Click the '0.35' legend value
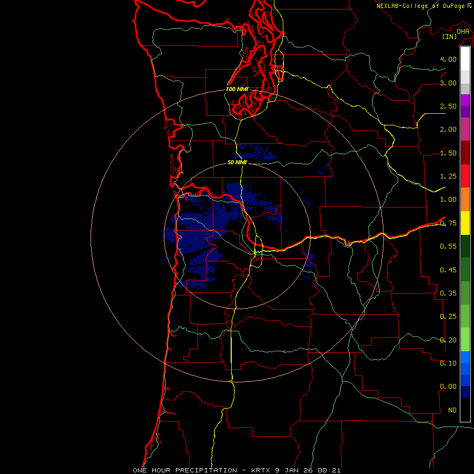 [x=448, y=293]
